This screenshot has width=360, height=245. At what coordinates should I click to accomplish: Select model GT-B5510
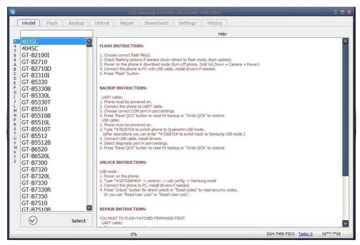point(54,109)
